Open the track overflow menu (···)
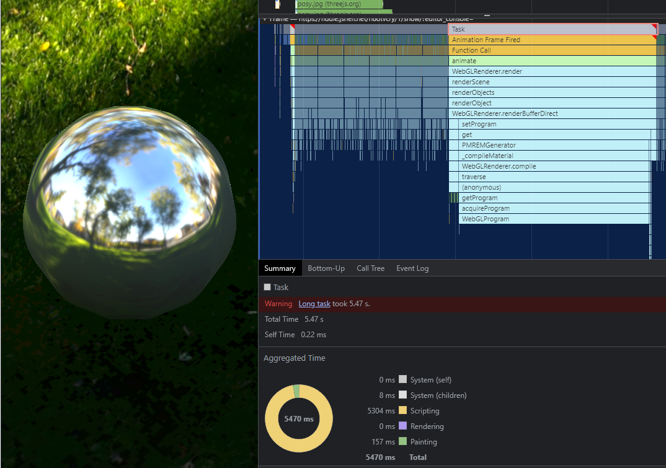This screenshot has height=468, width=666. click(487, 15)
